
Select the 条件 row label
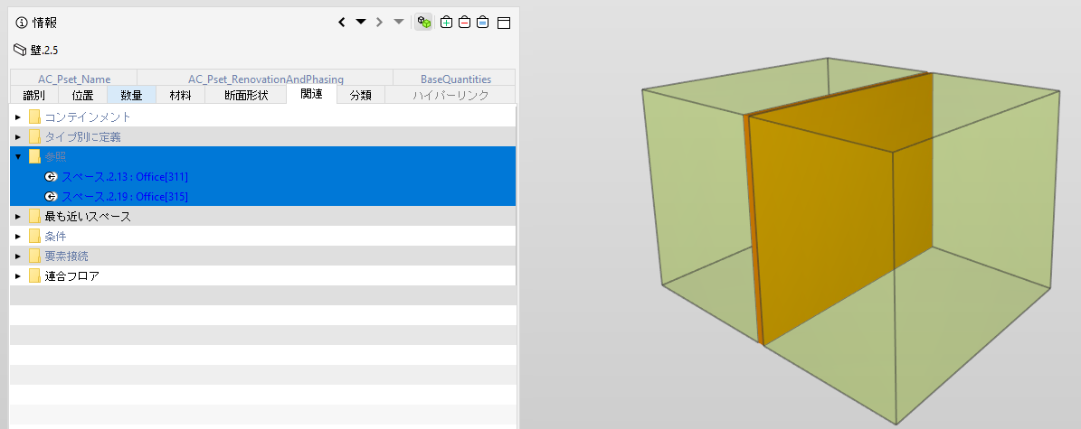pyautogui.click(x=56, y=237)
